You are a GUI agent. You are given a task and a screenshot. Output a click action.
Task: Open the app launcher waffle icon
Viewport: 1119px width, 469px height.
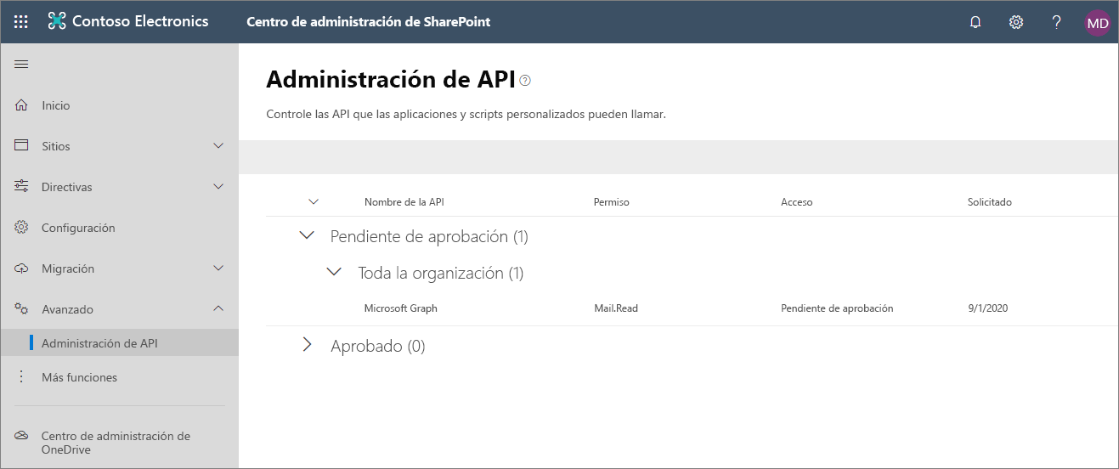click(21, 22)
